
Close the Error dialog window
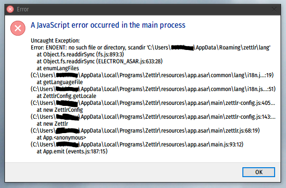coord(274,9)
